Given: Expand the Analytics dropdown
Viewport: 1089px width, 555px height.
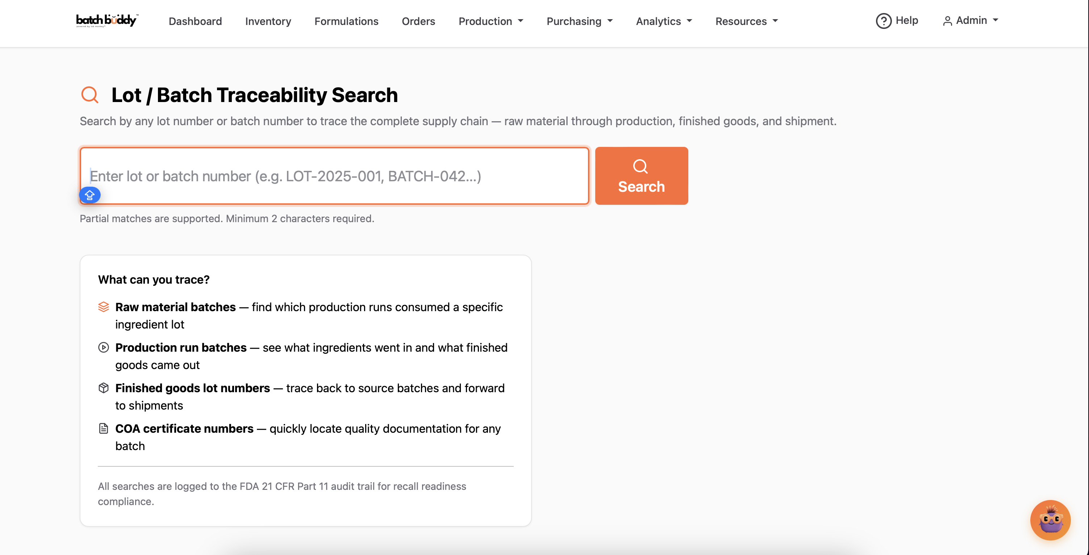Looking at the screenshot, I should (x=663, y=21).
